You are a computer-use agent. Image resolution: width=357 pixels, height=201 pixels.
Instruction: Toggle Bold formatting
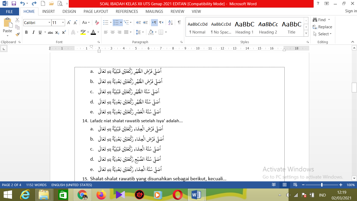(26, 32)
